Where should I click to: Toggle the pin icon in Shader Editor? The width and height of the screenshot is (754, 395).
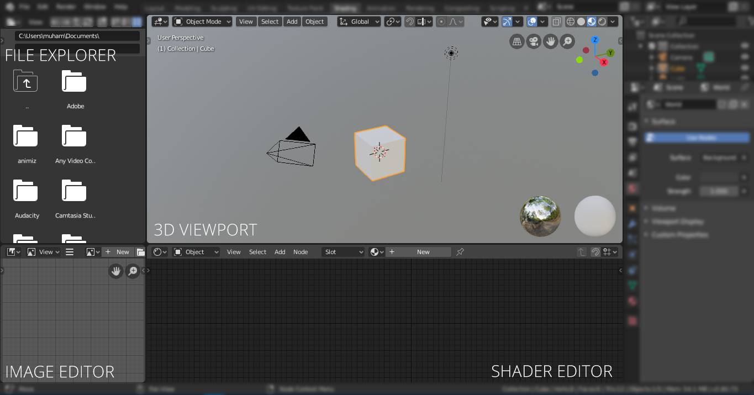click(460, 252)
